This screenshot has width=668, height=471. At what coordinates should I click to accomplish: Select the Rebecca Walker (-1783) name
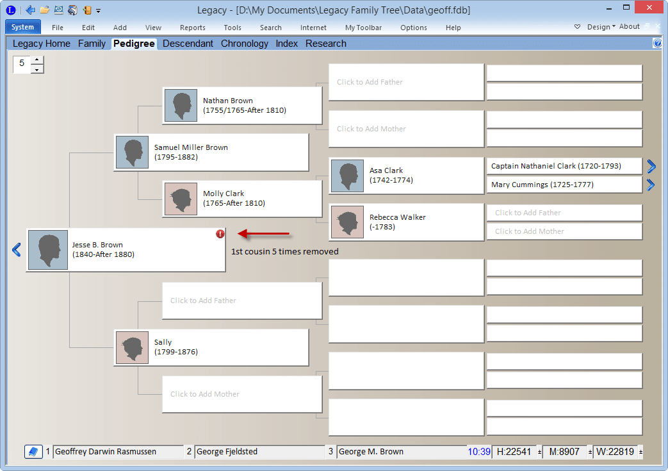(398, 222)
